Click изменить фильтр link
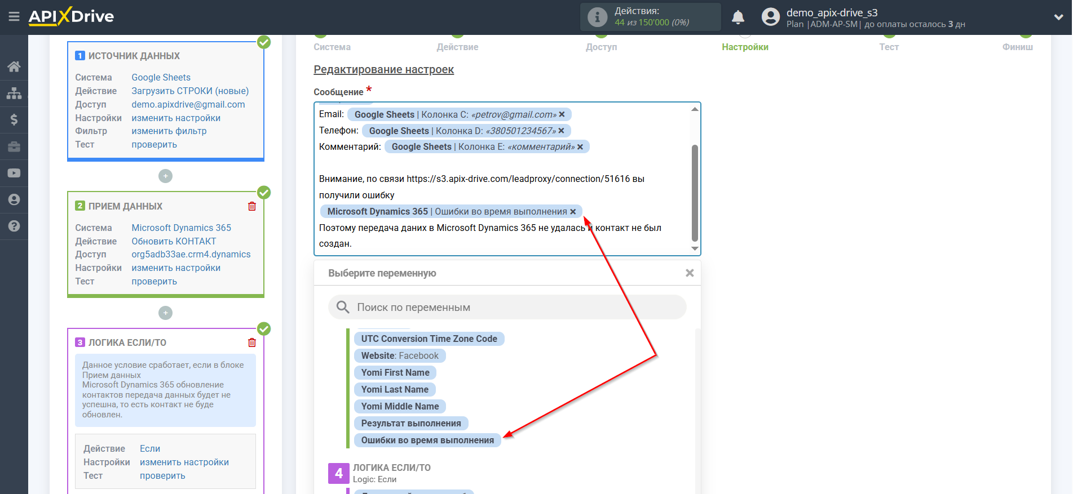This screenshot has height=494, width=1073. (169, 131)
